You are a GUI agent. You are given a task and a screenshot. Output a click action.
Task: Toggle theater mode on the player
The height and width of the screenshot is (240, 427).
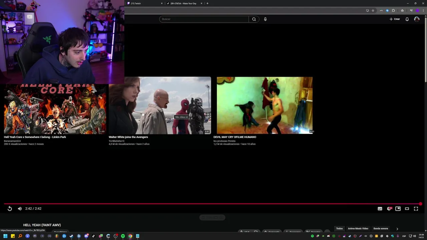[x=407, y=209]
